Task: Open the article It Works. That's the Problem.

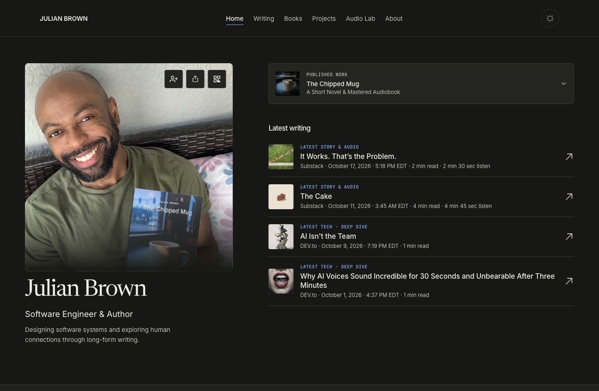Action: coord(348,156)
